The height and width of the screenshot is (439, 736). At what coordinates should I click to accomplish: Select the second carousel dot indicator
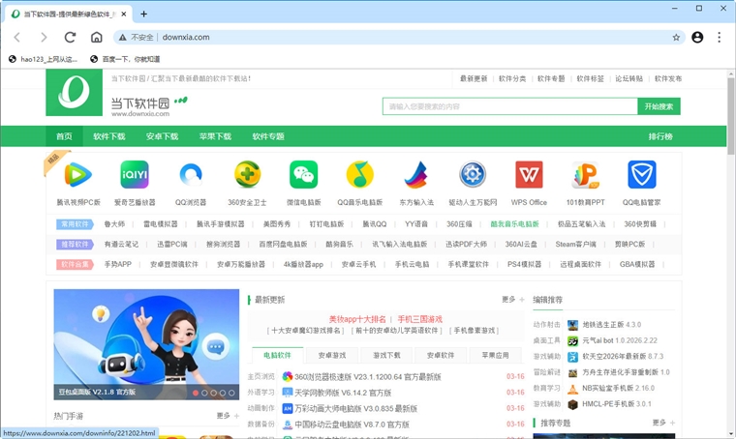pos(204,394)
